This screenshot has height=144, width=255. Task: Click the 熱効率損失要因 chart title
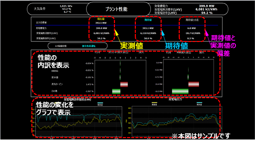click(x=118, y=52)
